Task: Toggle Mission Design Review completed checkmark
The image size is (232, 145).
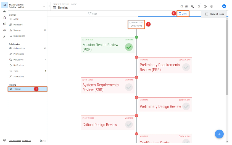Action: click(129, 47)
